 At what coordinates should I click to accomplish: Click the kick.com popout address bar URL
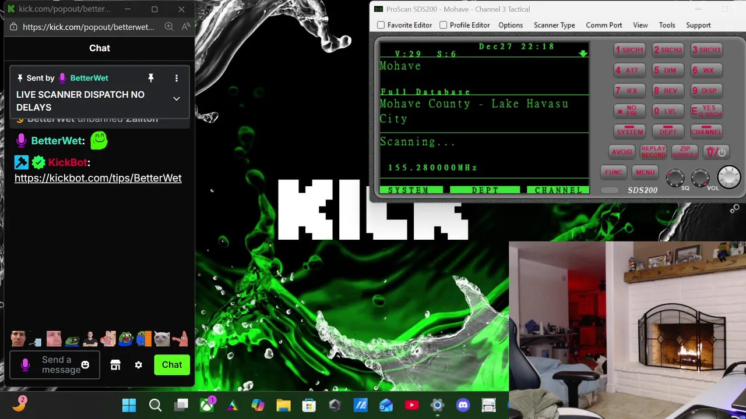(89, 27)
